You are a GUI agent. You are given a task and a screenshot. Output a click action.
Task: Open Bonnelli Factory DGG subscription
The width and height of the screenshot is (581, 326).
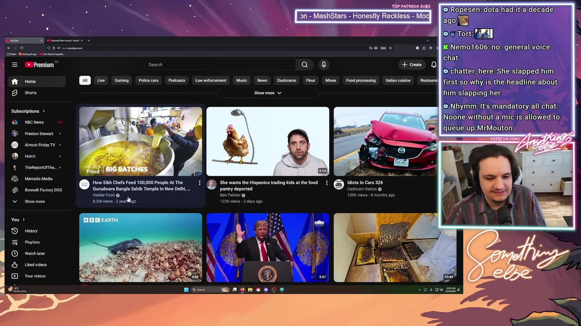pyautogui.click(x=37, y=190)
